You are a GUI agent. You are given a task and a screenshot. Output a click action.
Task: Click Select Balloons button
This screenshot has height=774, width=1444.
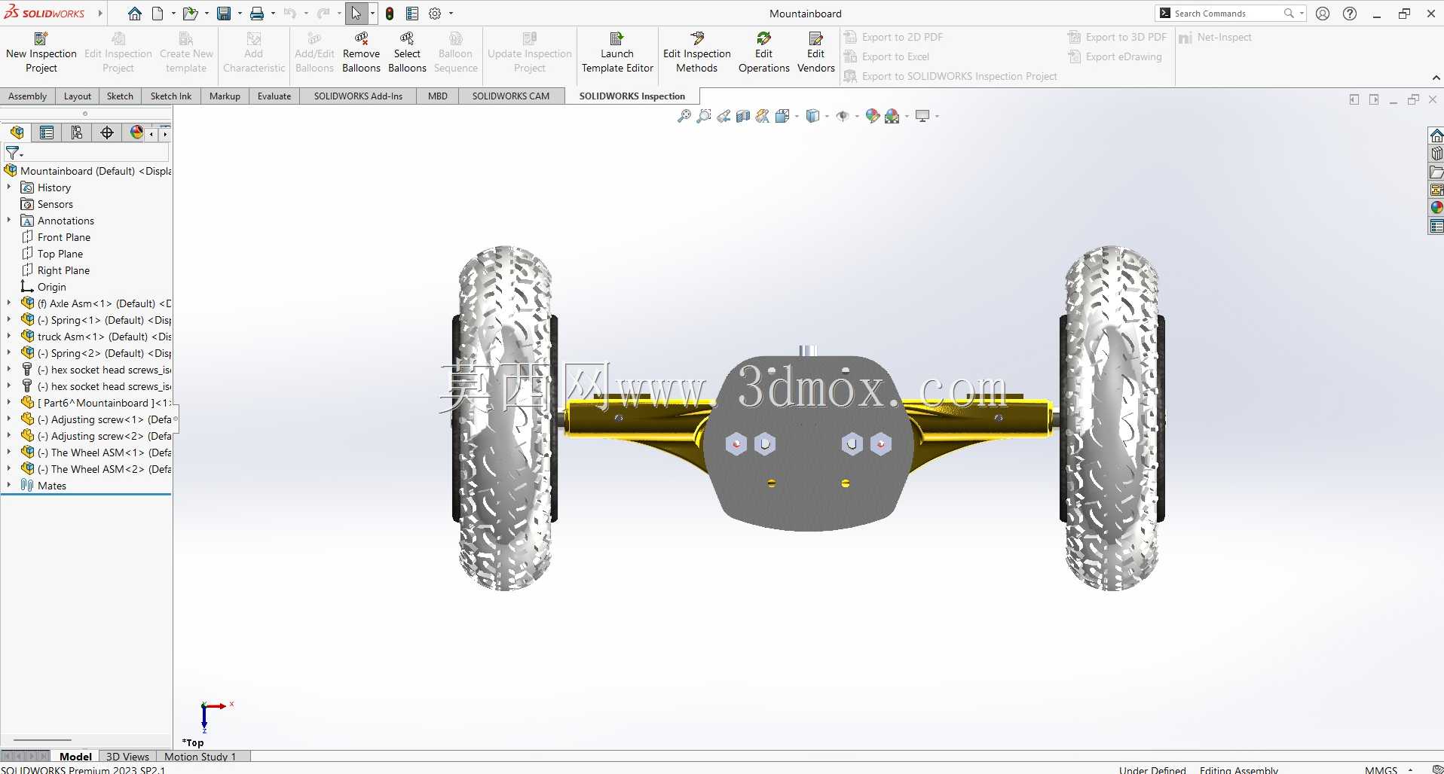(407, 52)
